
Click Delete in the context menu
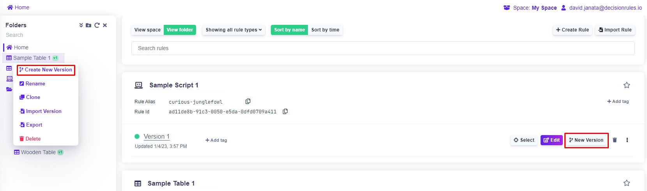(33, 139)
